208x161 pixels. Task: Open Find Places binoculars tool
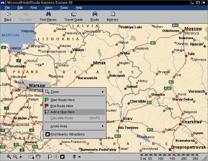point(48,17)
